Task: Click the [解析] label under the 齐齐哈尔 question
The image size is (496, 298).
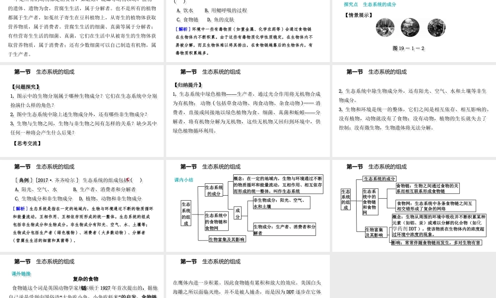Action: tap(20, 209)
